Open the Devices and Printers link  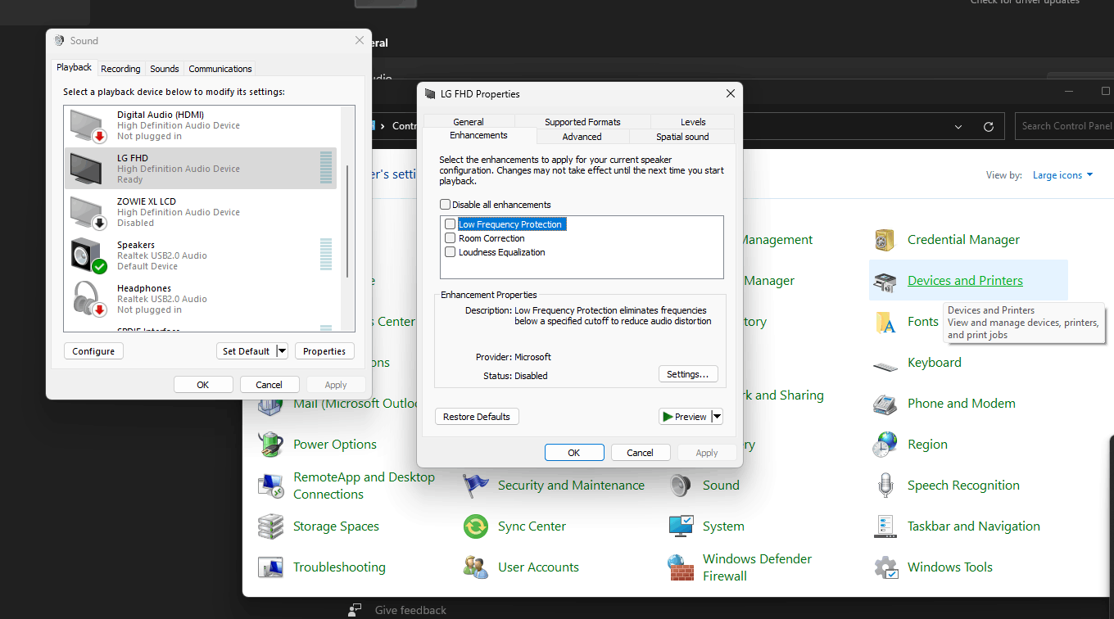coord(965,281)
